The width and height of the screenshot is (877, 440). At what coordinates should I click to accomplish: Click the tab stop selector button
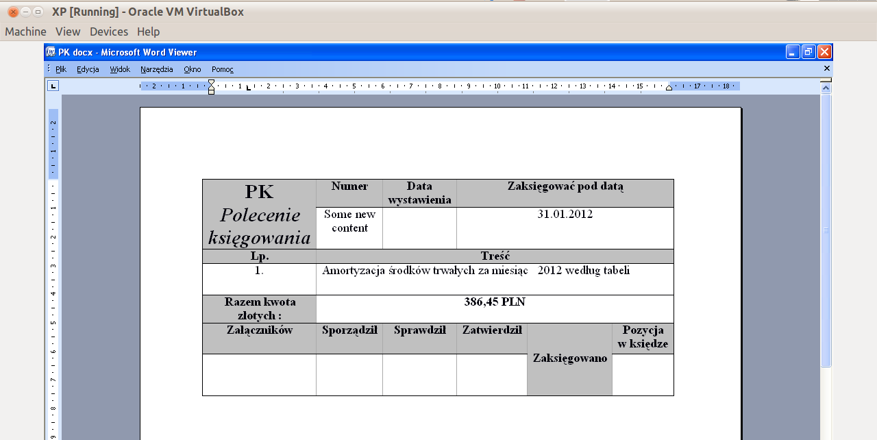point(53,86)
